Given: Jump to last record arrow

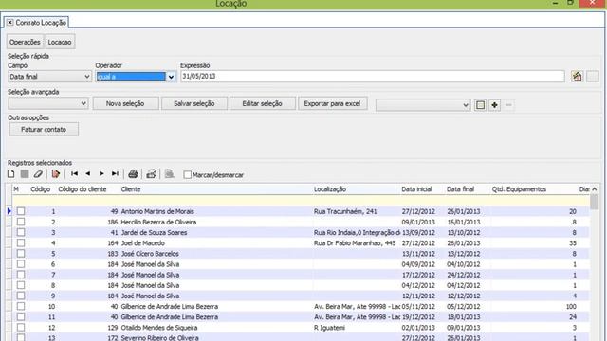Looking at the screenshot, I should 115,174.
